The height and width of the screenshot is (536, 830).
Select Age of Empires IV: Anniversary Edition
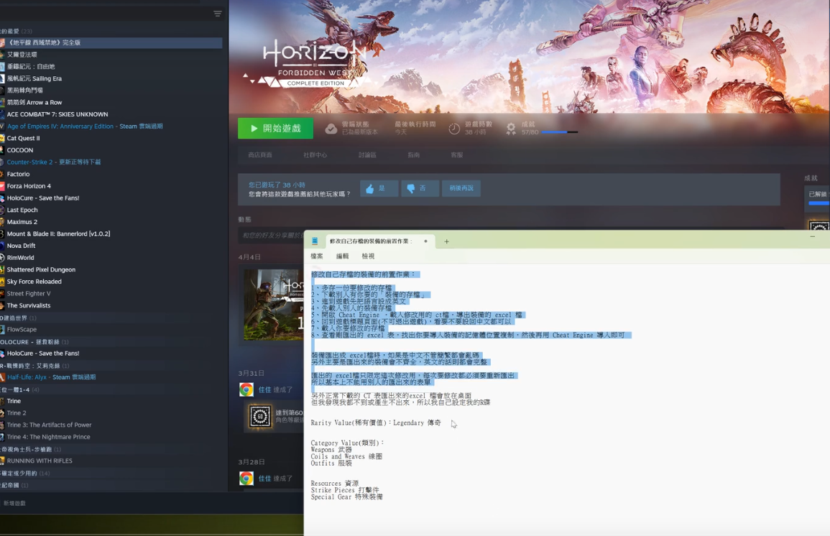click(x=85, y=126)
